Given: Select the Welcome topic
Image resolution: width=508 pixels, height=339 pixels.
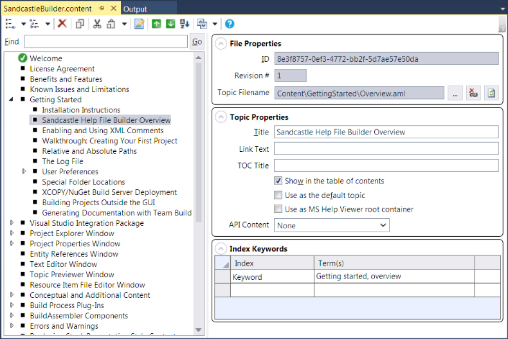Looking at the screenshot, I should (x=46, y=59).
